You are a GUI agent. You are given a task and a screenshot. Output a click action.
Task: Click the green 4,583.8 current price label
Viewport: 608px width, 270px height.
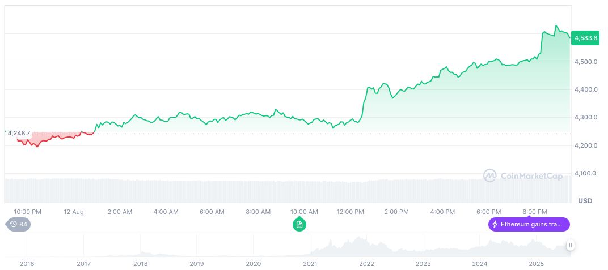586,38
